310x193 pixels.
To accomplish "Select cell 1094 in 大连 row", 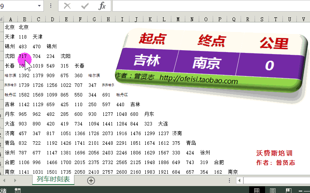I will pos(94,124).
